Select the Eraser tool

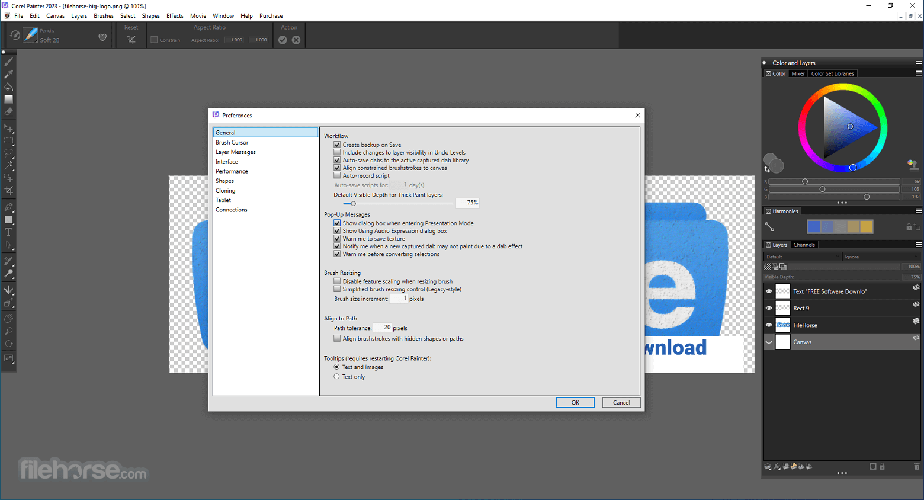(x=8, y=111)
